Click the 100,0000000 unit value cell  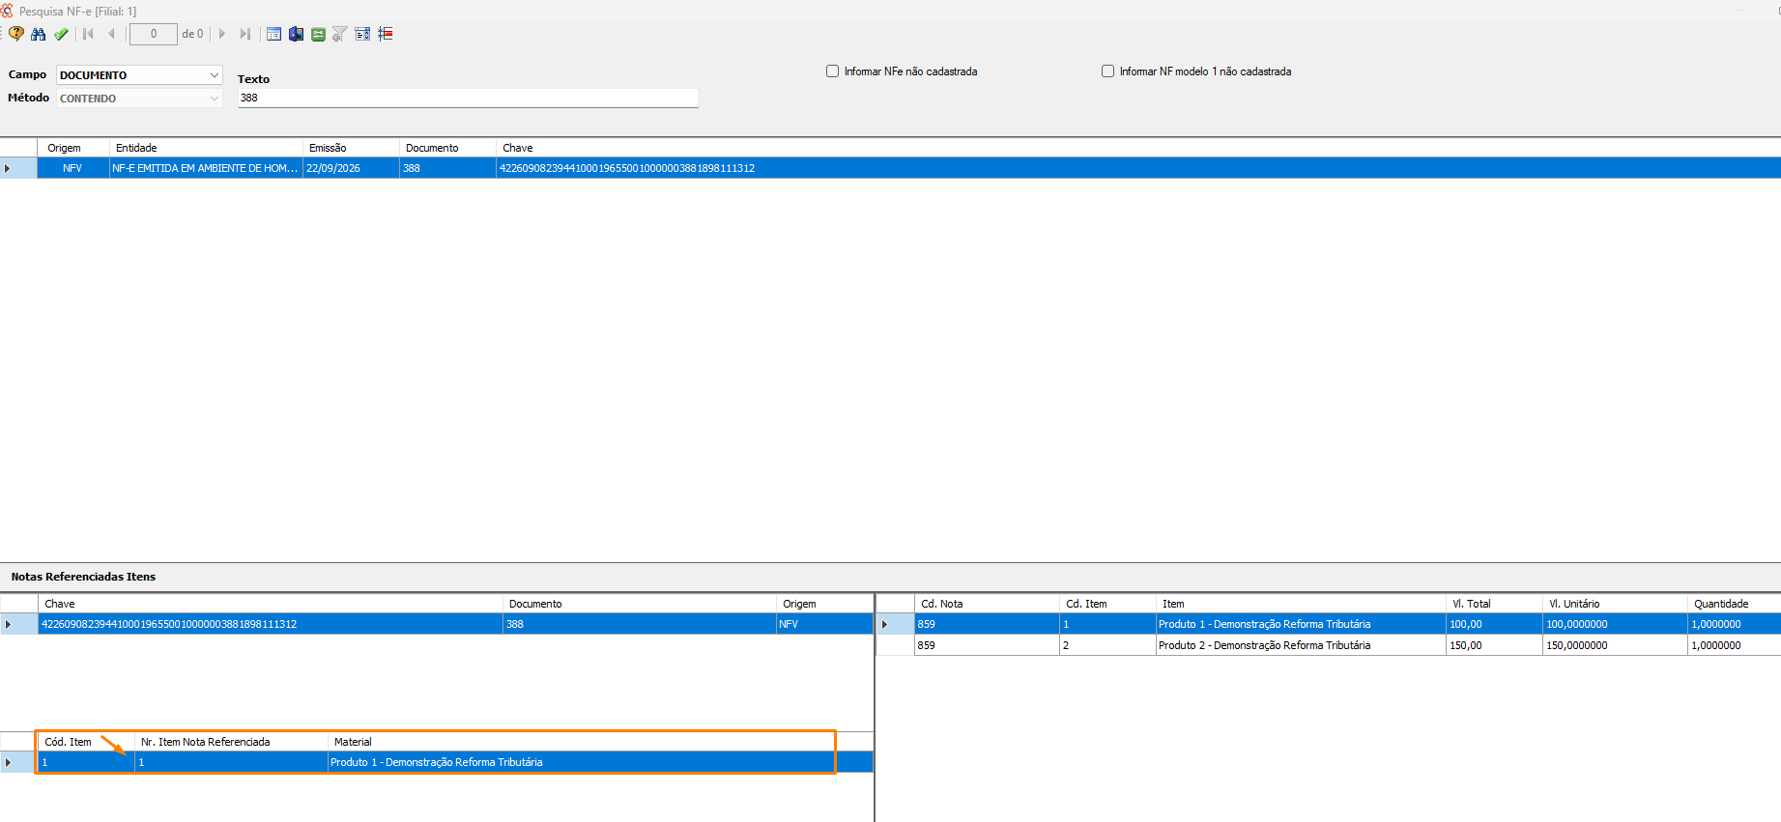click(x=1615, y=624)
